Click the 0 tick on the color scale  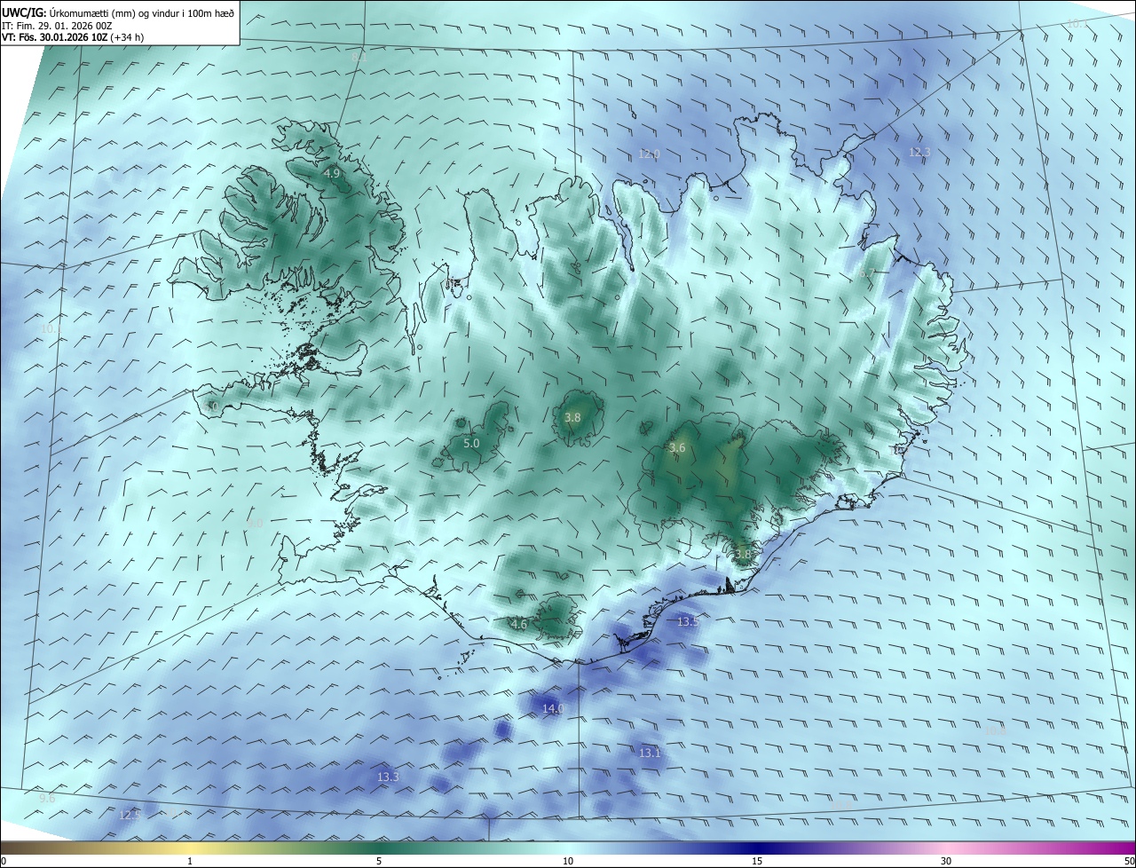4,861
